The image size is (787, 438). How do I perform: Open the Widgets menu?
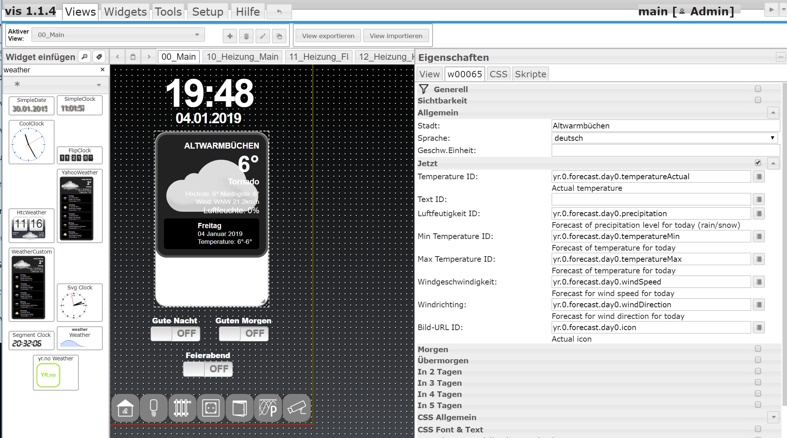tap(125, 12)
